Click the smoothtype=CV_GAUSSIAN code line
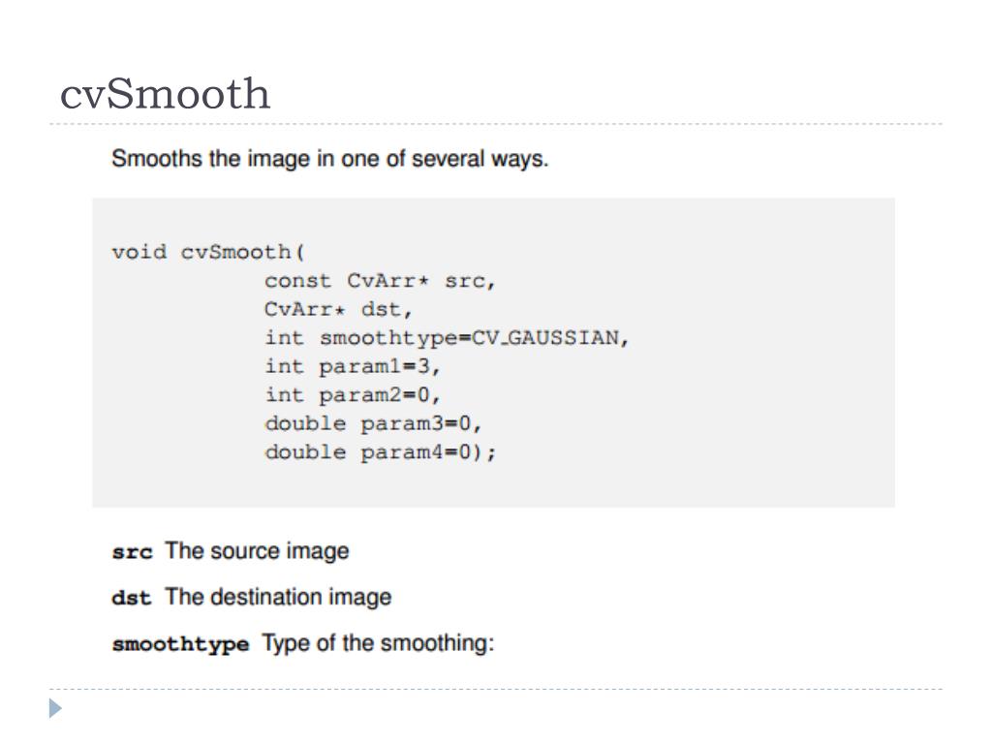992x744 pixels. point(447,338)
